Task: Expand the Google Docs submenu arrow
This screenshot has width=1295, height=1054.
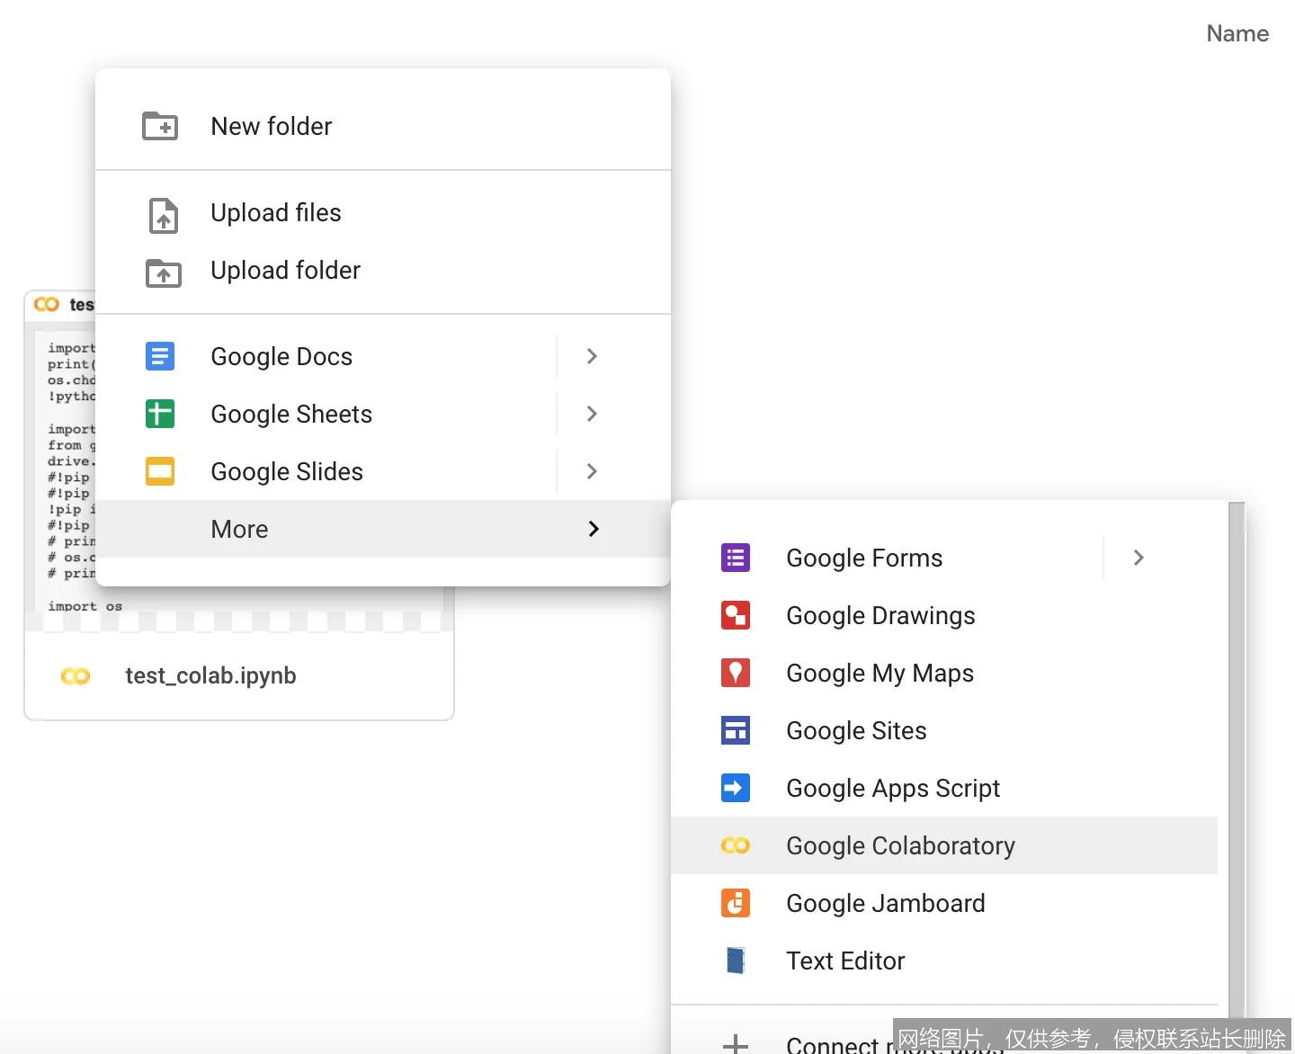Action: tap(592, 356)
